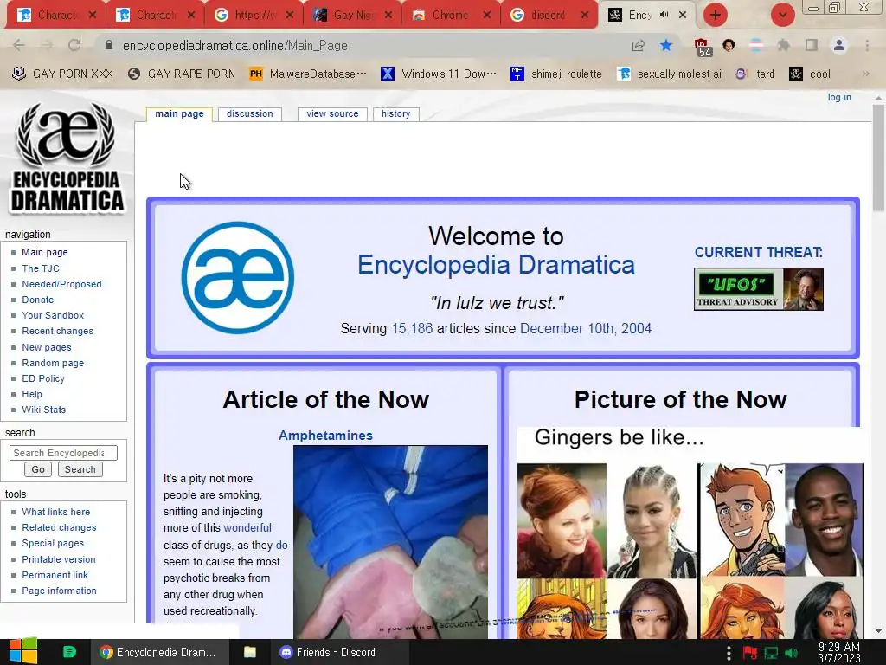The image size is (886, 665).
Task: Expand the hidden bookmarks overflow chevron
Action: 865,74
